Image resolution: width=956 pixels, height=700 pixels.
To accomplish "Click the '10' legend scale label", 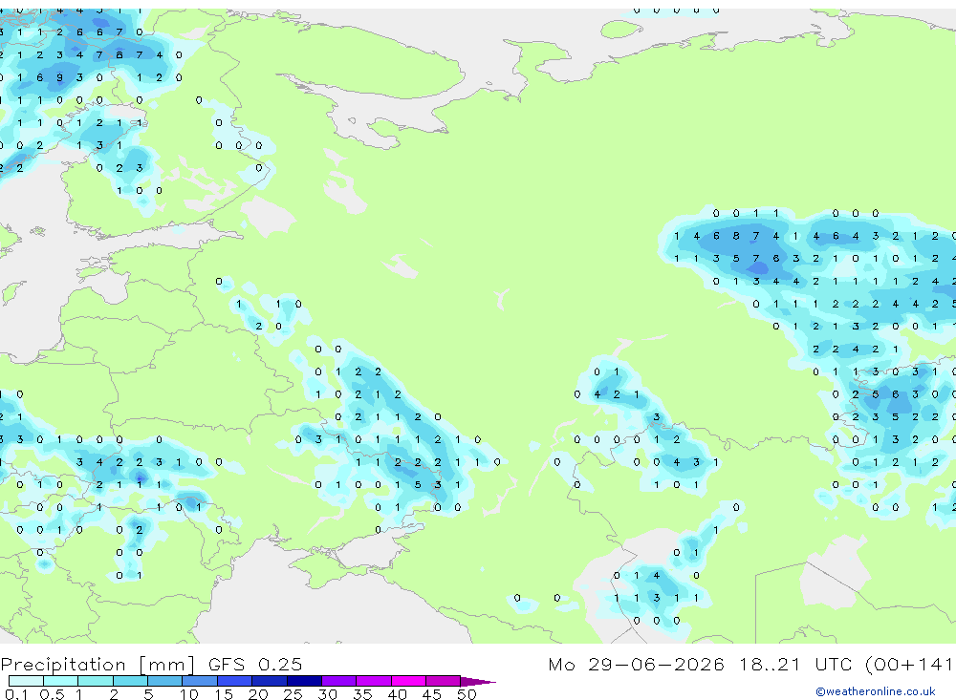I will (x=189, y=694).
